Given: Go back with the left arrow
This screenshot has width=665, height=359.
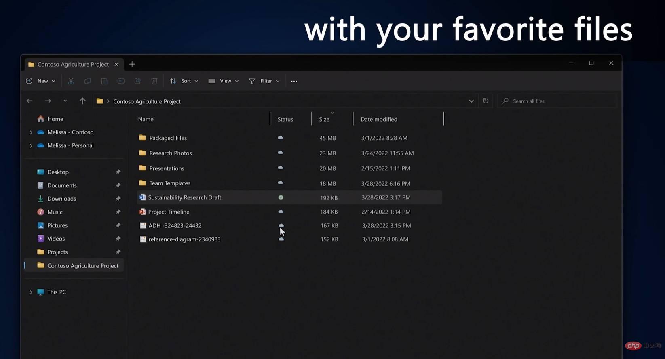Looking at the screenshot, I should pos(30,101).
